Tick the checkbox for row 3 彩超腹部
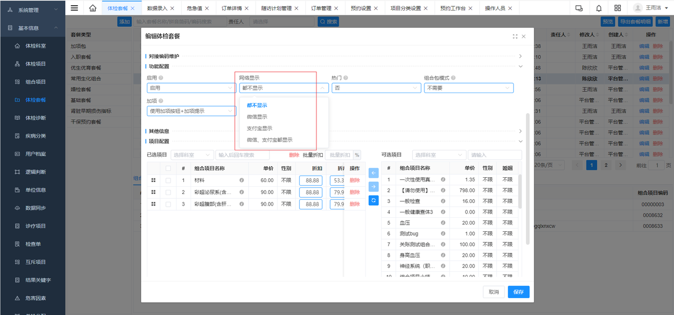 point(168,204)
